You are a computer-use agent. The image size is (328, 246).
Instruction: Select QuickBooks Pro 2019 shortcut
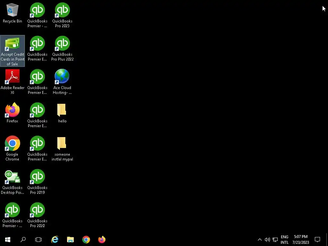[37, 182]
